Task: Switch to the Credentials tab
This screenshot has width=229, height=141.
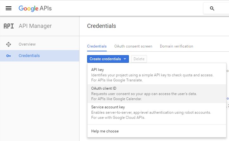Action: pos(97,46)
